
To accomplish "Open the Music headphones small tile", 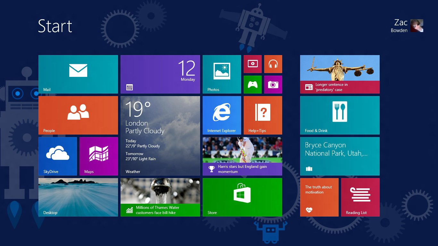I will (x=273, y=64).
